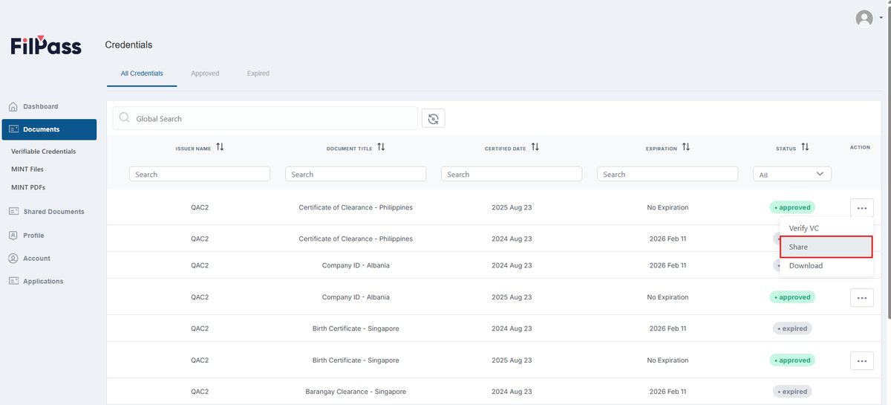Go to Dashboard
Screen dimensions: 891x405
click(x=41, y=107)
